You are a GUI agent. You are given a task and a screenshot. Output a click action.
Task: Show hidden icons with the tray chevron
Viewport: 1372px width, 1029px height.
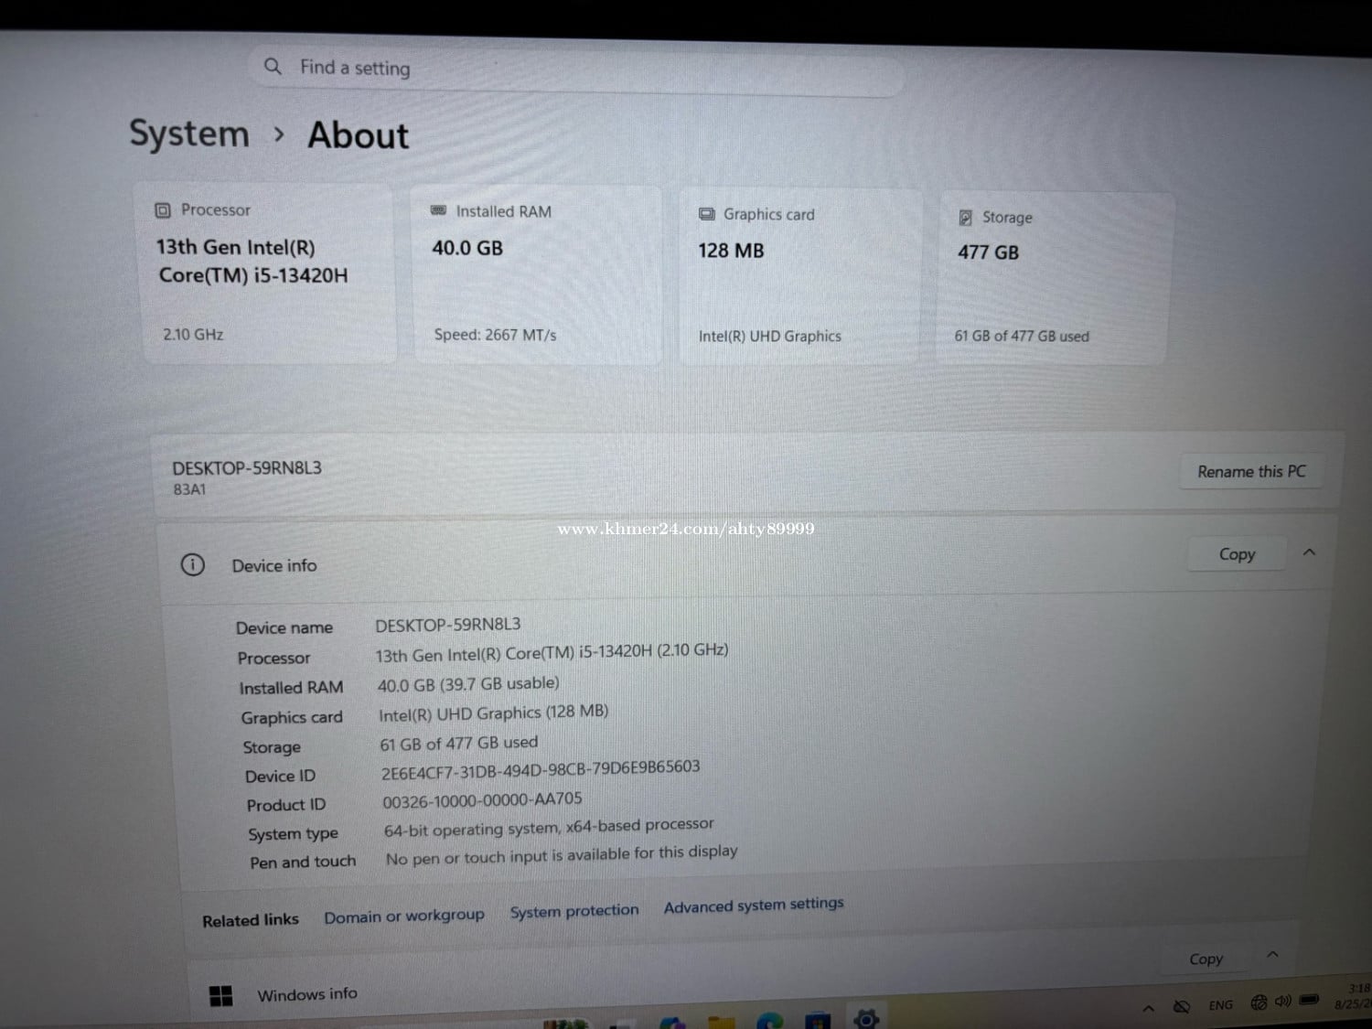(x=1148, y=1008)
